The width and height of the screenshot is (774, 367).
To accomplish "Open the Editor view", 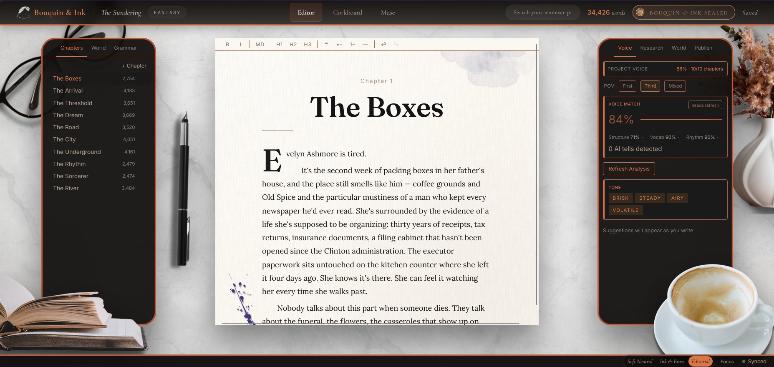I will 306,13.
